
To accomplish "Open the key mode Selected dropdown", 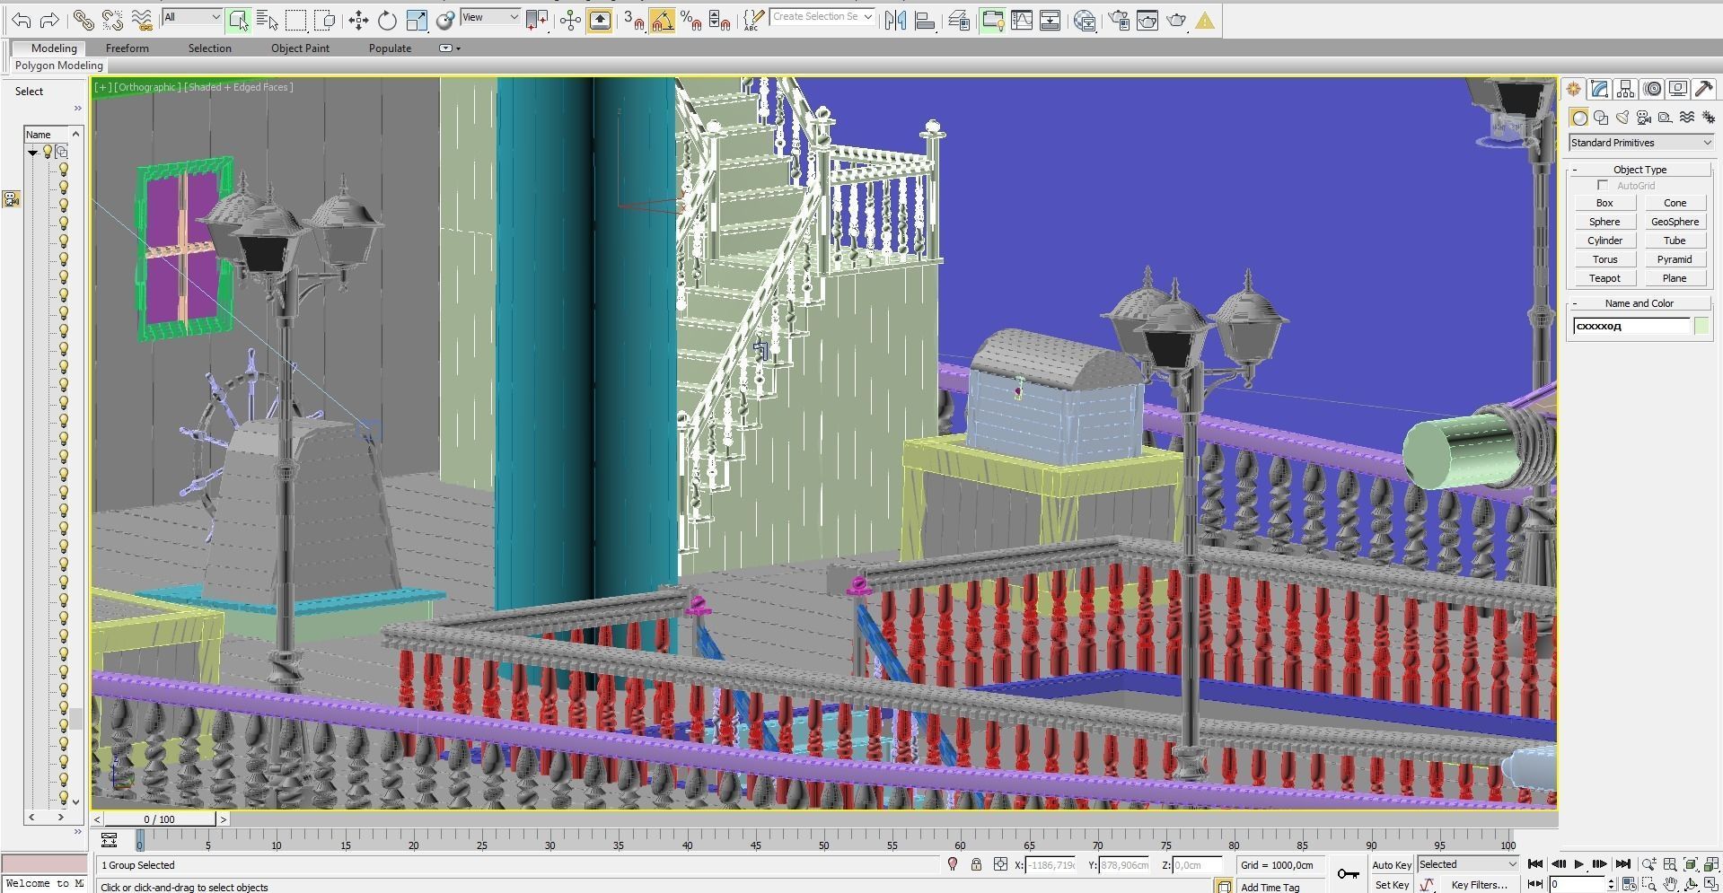I will coord(1467,864).
